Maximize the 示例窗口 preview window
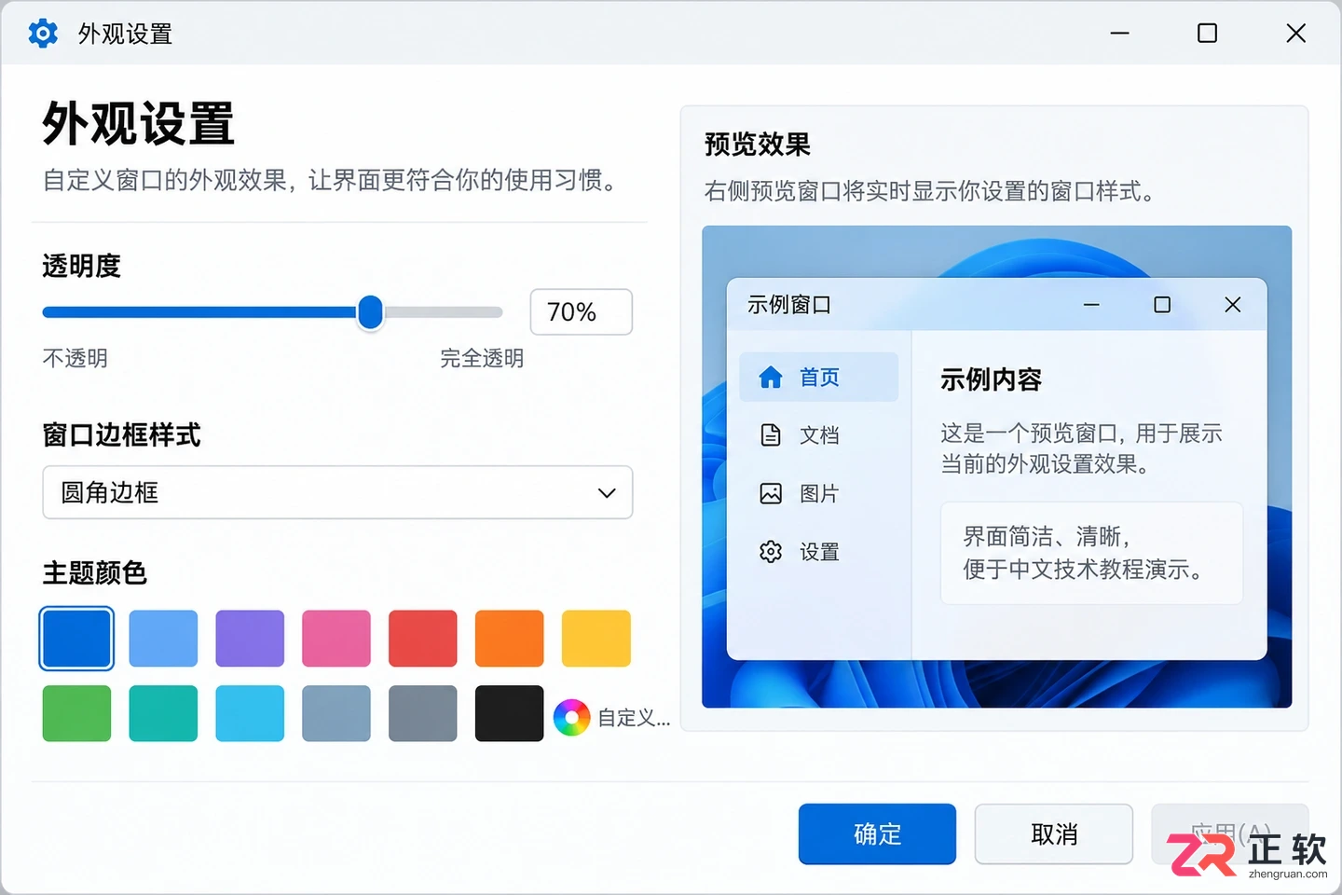Viewport: 1342px width, 895px height. pos(1162,305)
